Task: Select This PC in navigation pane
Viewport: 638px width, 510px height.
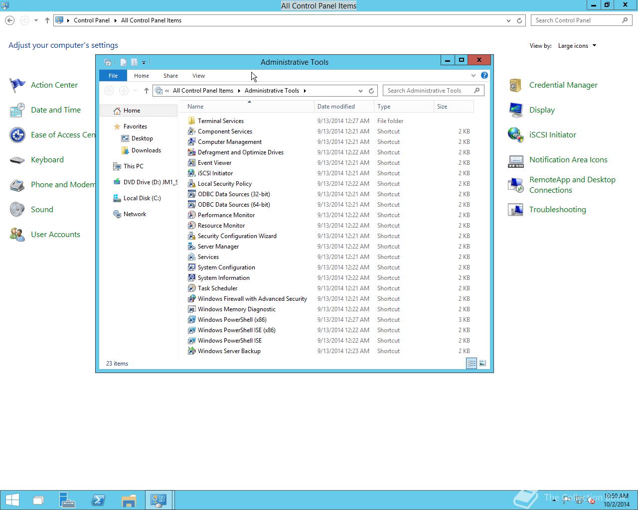Action: [133, 166]
